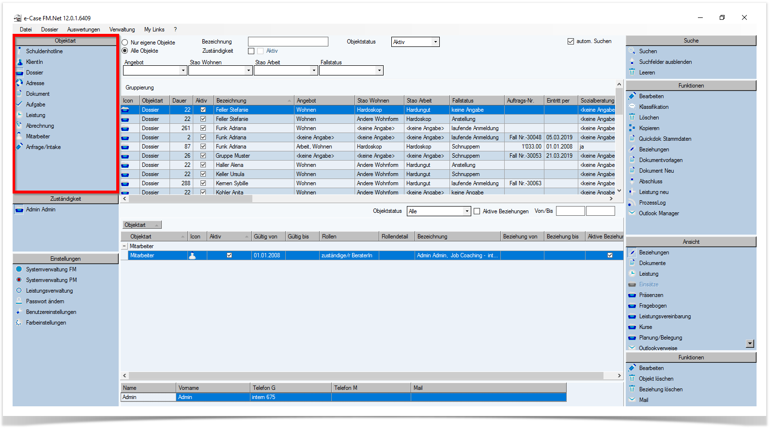Image resolution: width=773 pixels, height=430 pixels.
Task: Open the ProzessLog feed icon
Action: tap(632, 203)
